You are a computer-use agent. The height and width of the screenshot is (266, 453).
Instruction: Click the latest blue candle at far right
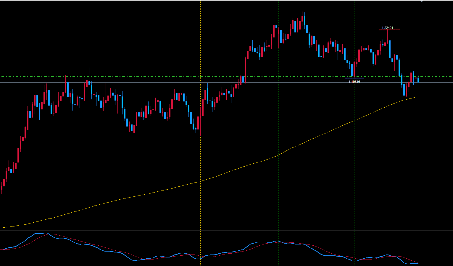coord(418,80)
